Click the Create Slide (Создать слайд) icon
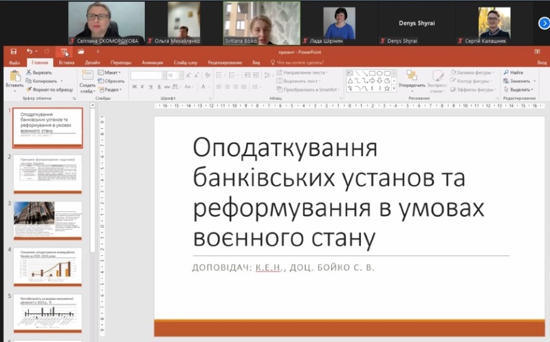This screenshot has height=342, width=550. click(87, 76)
